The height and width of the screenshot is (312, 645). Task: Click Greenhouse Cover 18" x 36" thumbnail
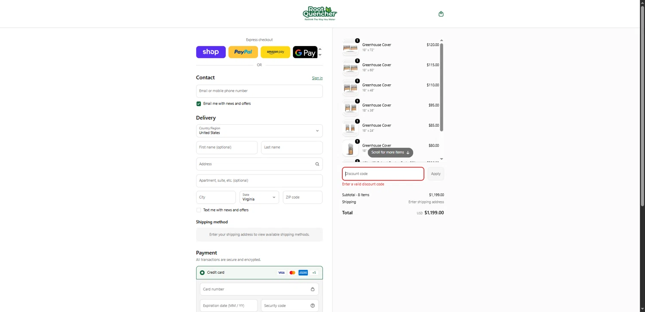tap(350, 108)
